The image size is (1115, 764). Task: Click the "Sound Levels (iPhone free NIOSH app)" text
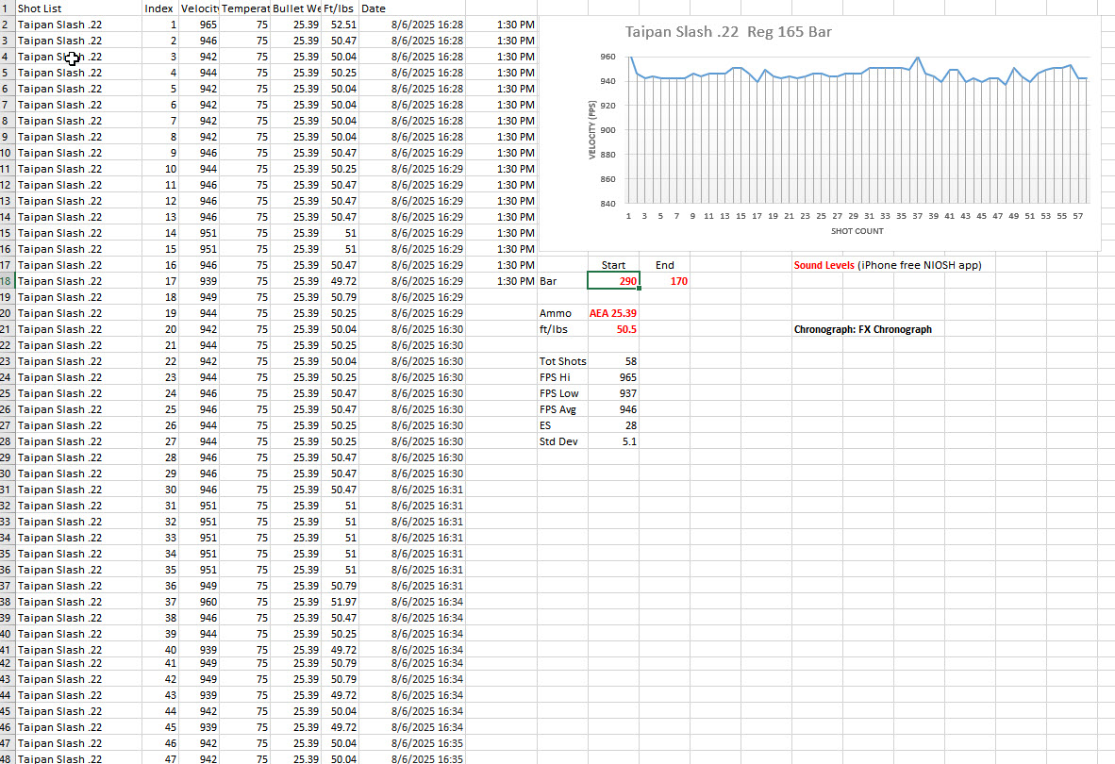tap(888, 265)
